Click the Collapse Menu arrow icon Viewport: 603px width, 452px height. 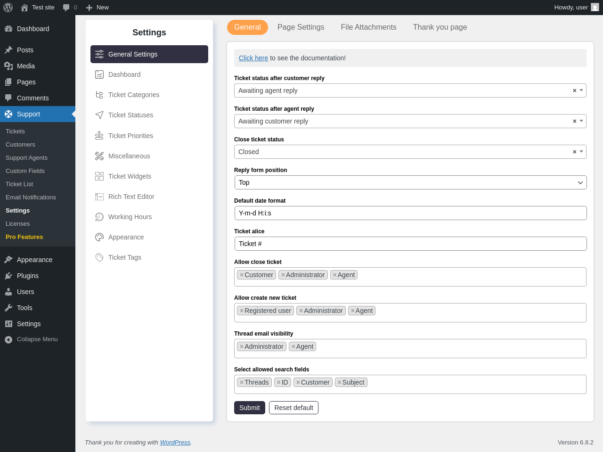click(x=8, y=339)
